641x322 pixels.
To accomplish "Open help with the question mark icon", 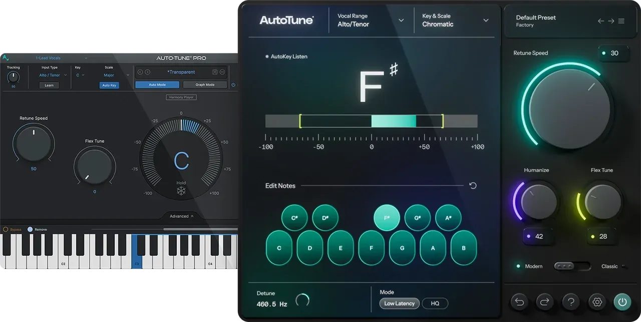I will coord(571,302).
